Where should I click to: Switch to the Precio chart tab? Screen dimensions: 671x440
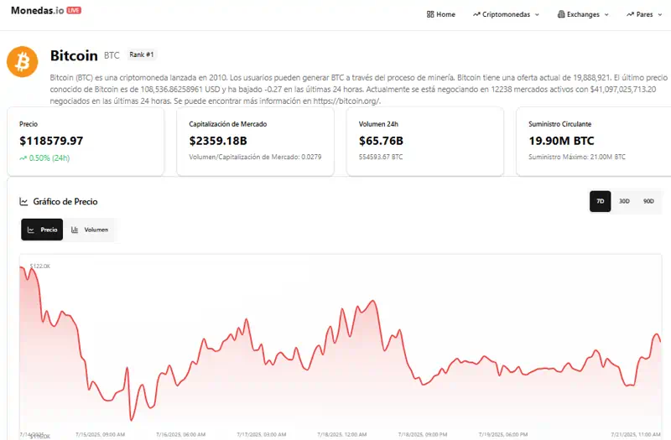point(42,230)
